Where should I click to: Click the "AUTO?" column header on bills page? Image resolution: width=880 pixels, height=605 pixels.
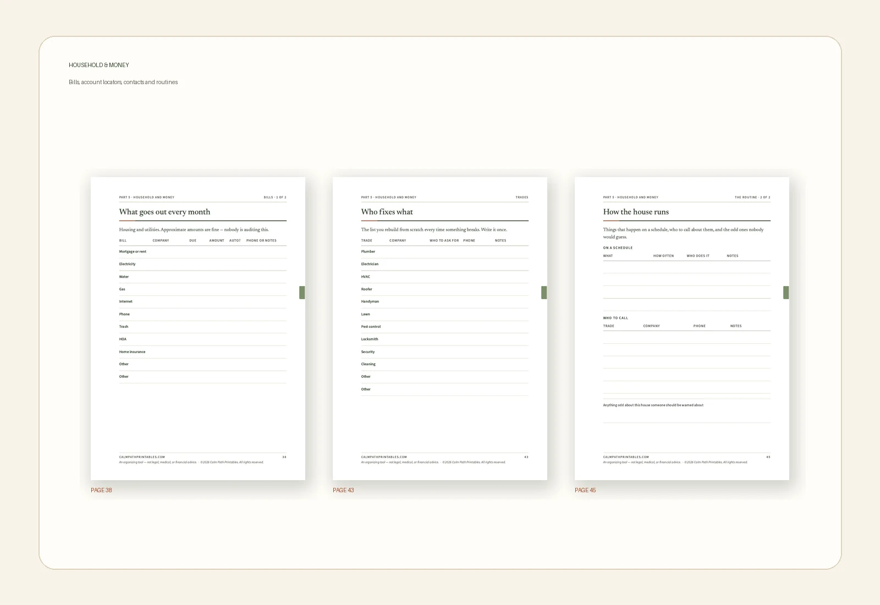point(235,240)
